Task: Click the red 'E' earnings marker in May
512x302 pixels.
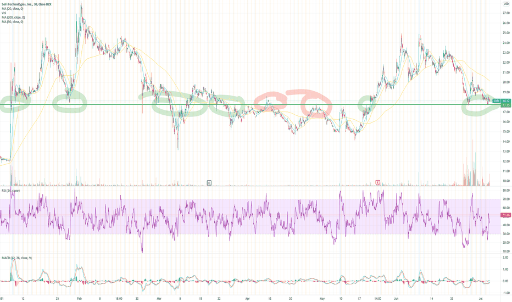Action: 378,182
